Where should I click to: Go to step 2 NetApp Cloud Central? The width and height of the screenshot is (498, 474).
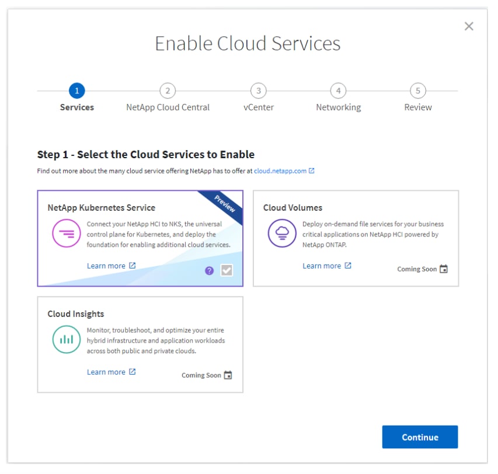tap(168, 91)
